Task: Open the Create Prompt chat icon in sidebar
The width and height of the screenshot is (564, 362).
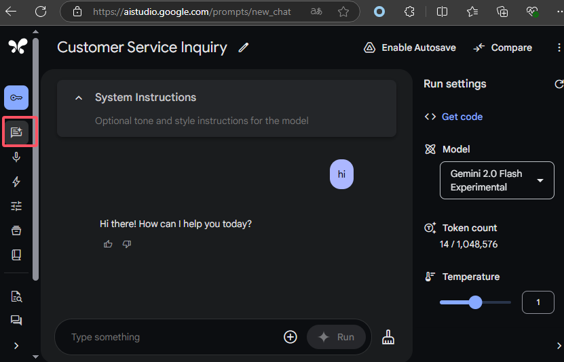Action: pos(16,132)
